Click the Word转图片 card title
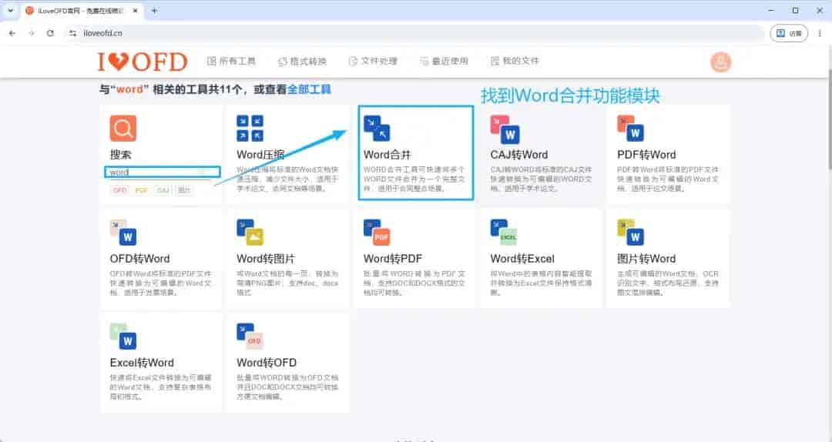 266,259
